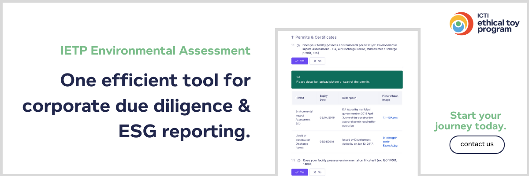Viewport: 529px width, 176px height.
Task: Select the 03/04/2018 expiry date cell
Action: coord(327,118)
